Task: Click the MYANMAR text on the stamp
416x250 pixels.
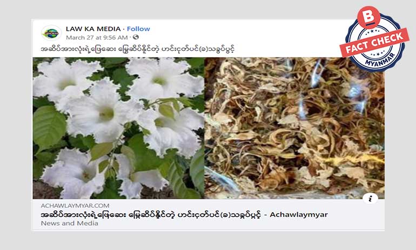Action: coord(379,60)
